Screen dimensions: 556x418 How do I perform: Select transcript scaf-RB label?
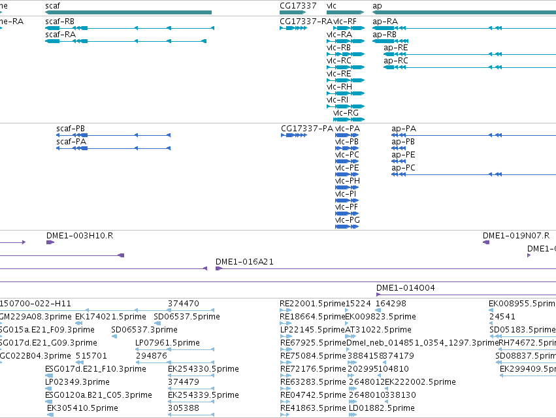[60, 22]
